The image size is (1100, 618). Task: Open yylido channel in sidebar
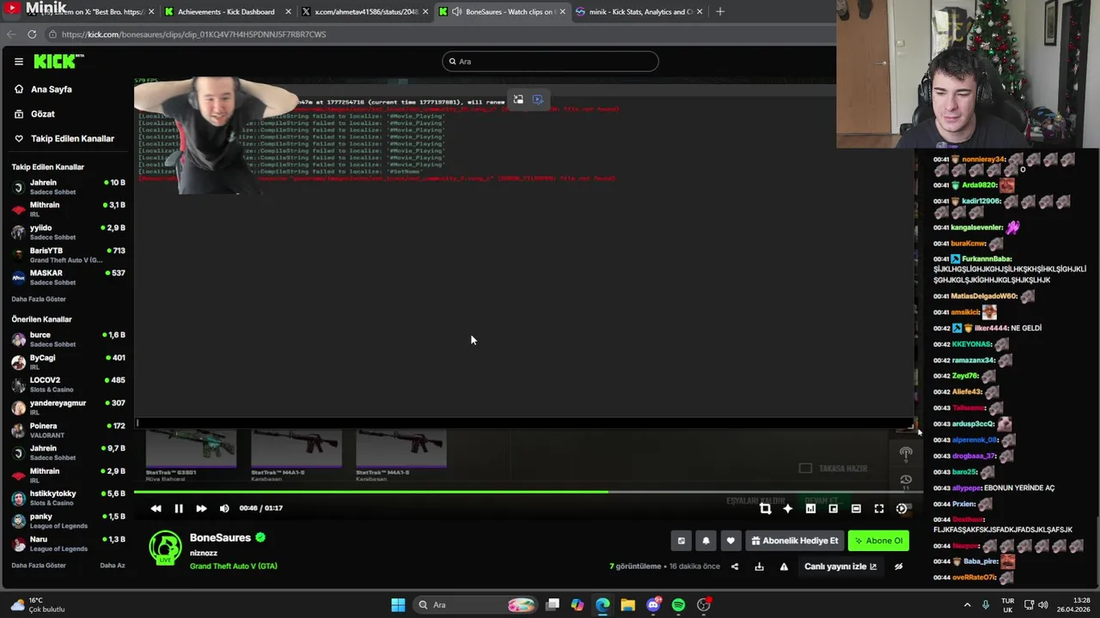[x=69, y=232]
